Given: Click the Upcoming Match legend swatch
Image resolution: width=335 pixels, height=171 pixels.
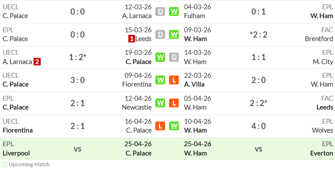Looking at the screenshot, I should [4, 165].
